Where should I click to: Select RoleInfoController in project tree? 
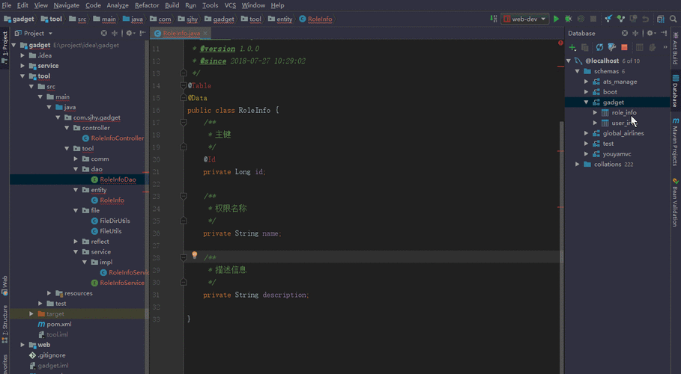point(117,138)
